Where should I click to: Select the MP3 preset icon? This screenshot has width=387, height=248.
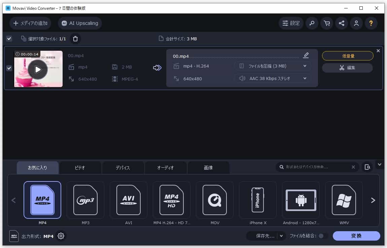tap(85, 200)
